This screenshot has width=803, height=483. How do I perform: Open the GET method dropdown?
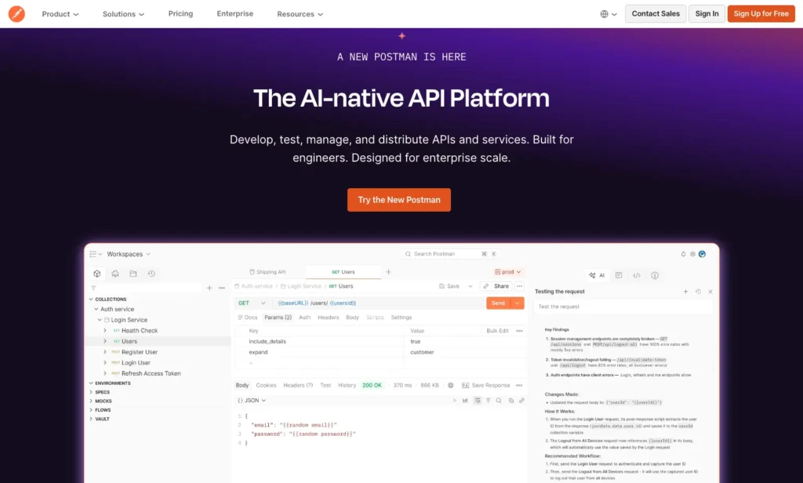(252, 303)
